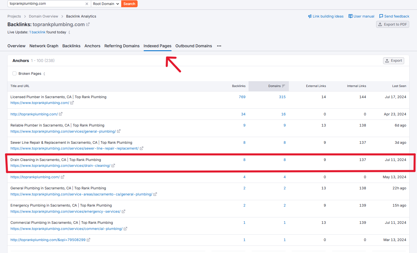Click the chat icon for Send feedback
This screenshot has width=417, height=253.
pyautogui.click(x=381, y=16)
